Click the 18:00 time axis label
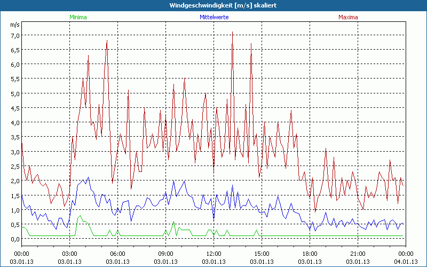Image resolution: width=427 pixels, height=267 pixels. click(x=310, y=253)
